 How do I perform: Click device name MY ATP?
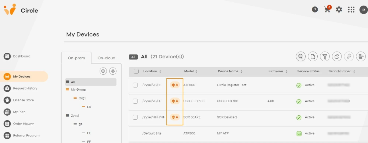point(223,133)
